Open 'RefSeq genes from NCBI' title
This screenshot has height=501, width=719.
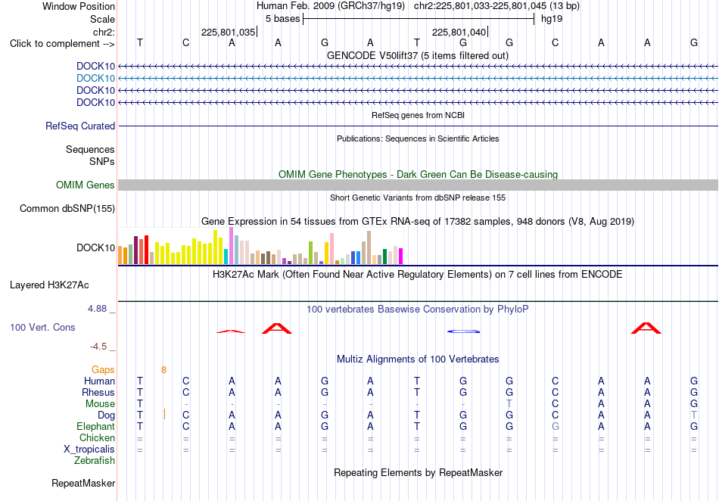pos(418,116)
